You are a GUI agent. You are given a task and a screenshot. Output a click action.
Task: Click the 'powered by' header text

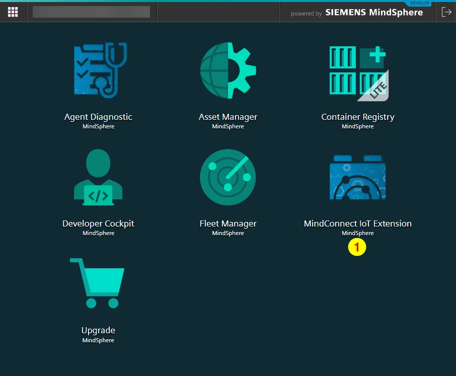(306, 14)
